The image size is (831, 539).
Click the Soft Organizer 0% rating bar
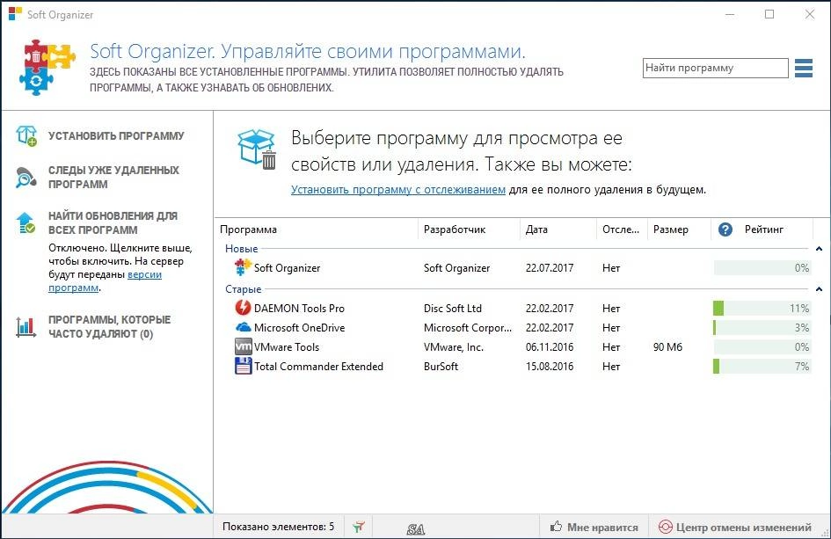click(762, 267)
